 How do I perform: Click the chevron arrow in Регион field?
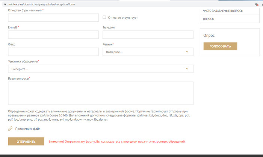pyautogui.click(x=187, y=52)
